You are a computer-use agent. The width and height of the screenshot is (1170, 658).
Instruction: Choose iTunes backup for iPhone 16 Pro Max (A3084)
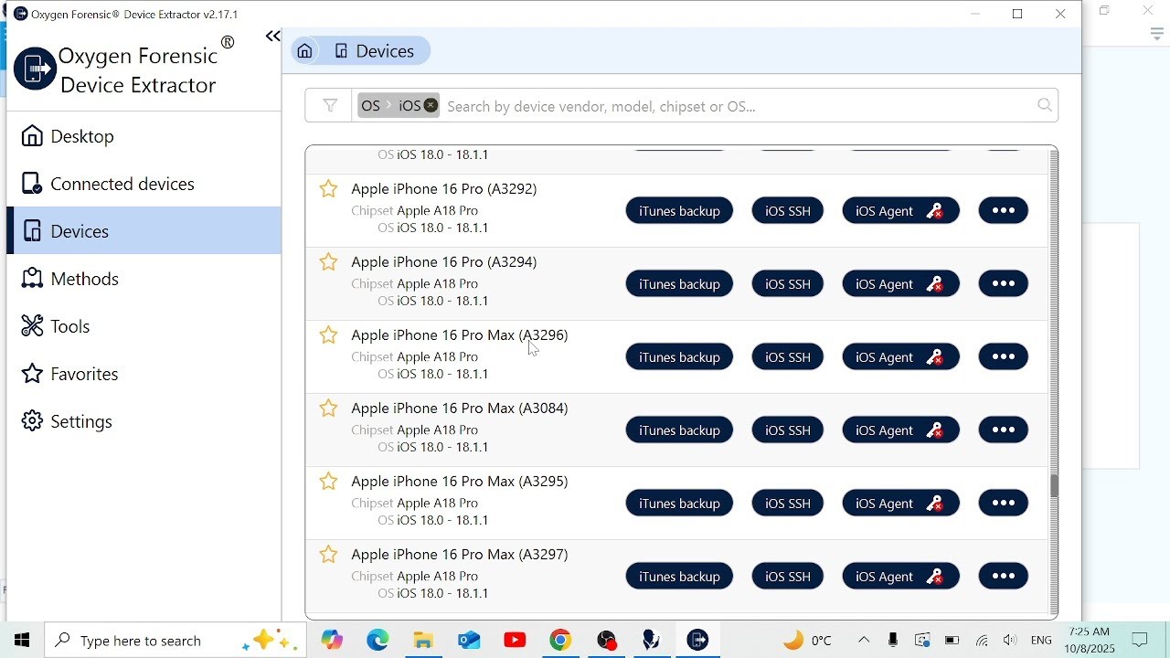[x=679, y=430]
